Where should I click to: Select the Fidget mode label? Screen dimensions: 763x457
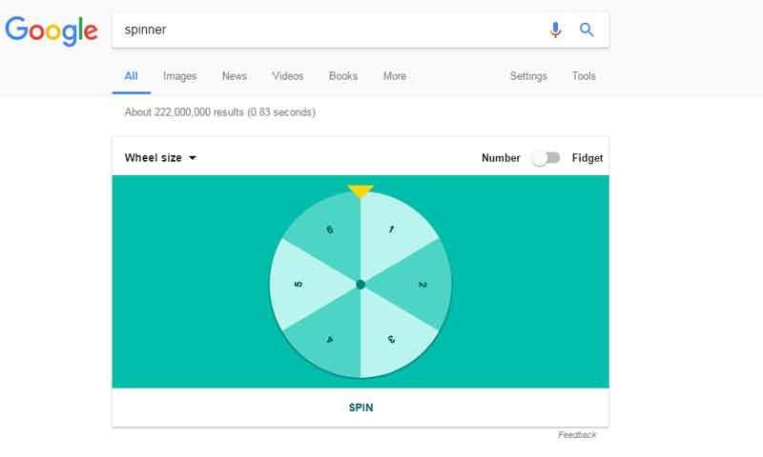tap(588, 158)
